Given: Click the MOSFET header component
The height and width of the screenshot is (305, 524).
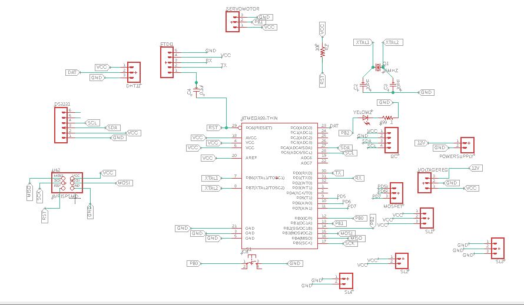Looking at the screenshot, I should click(396, 193).
